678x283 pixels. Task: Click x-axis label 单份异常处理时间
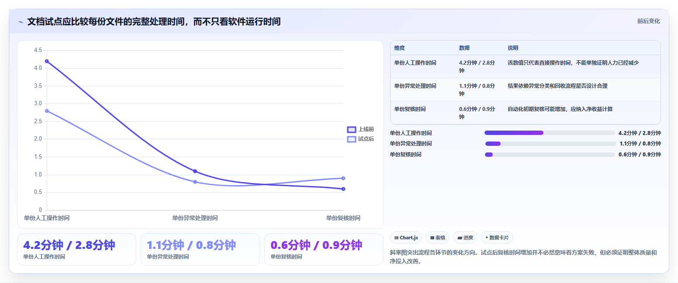pyautogui.click(x=195, y=218)
